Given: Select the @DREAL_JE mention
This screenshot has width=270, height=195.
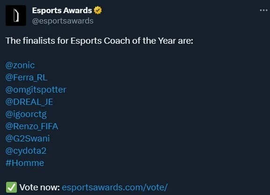Looking at the screenshot, I should click(x=29, y=102).
